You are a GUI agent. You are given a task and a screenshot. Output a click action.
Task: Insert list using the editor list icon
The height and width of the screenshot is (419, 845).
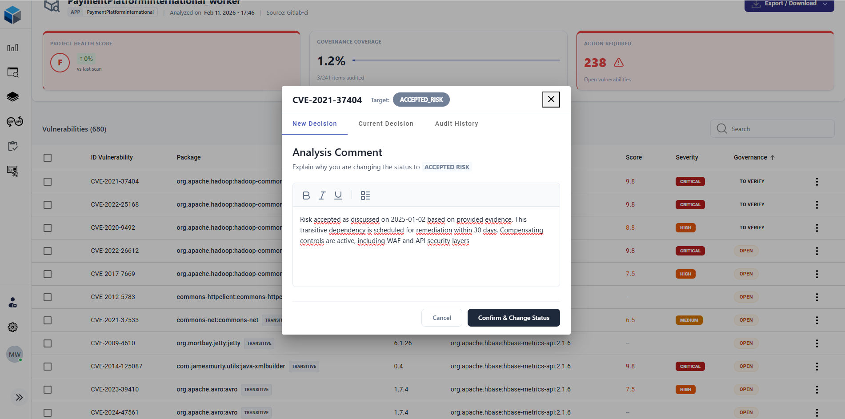(x=365, y=196)
